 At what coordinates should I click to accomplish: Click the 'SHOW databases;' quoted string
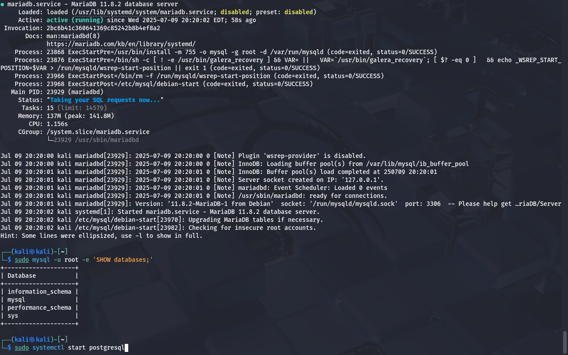point(123,260)
